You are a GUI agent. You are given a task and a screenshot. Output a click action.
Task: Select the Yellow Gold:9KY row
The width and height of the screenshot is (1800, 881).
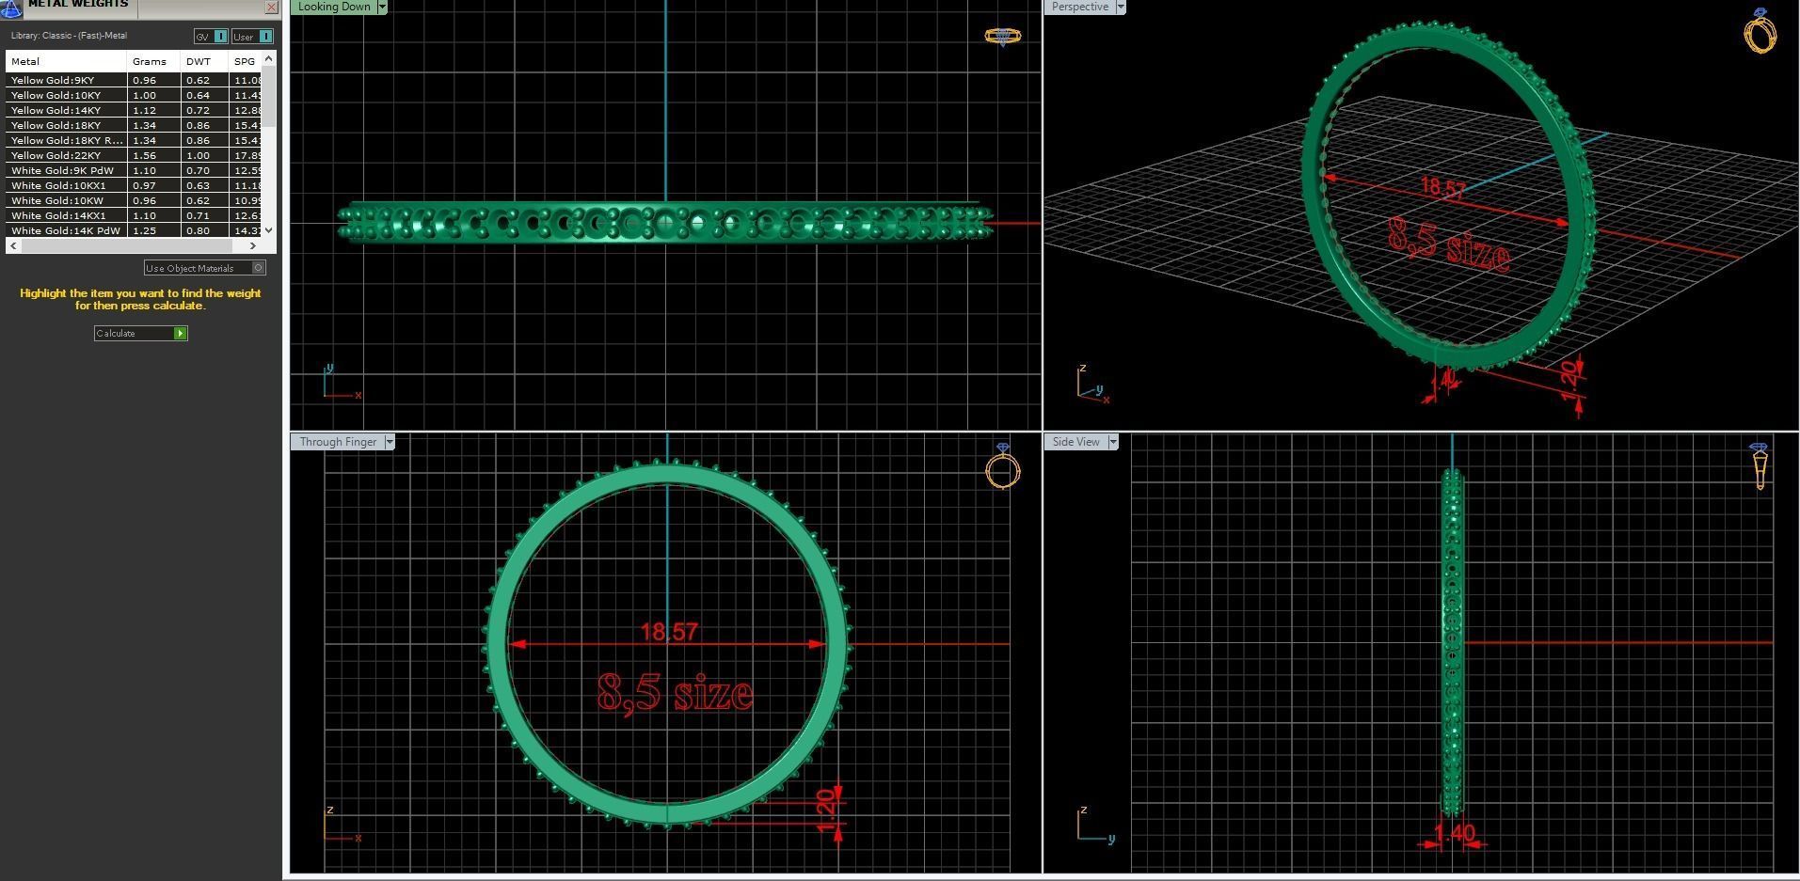click(134, 80)
